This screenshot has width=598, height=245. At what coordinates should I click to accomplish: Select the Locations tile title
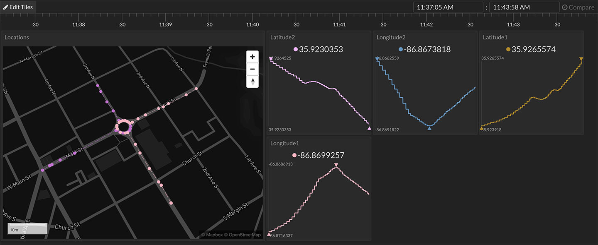pos(17,37)
